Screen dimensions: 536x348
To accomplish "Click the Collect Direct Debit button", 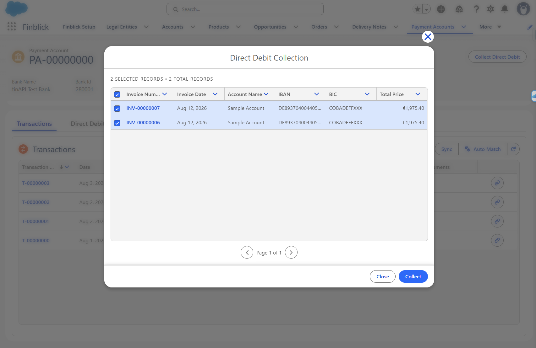I will (x=497, y=57).
